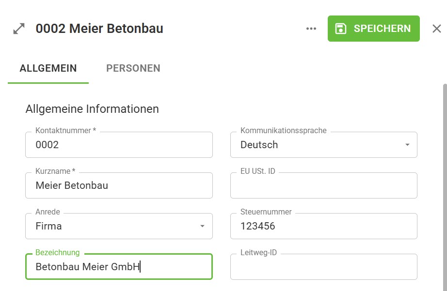Click the EU USt. ID field
The height and width of the screenshot is (291, 447).
click(324, 185)
